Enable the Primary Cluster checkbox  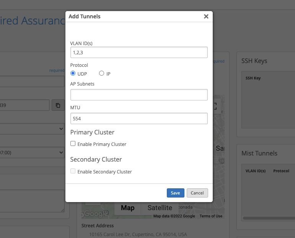point(73,144)
